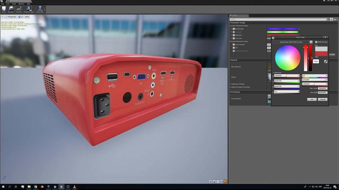Click the view options eye icon in Details
Viewport: 339px width, 190px height.
click(334, 20)
